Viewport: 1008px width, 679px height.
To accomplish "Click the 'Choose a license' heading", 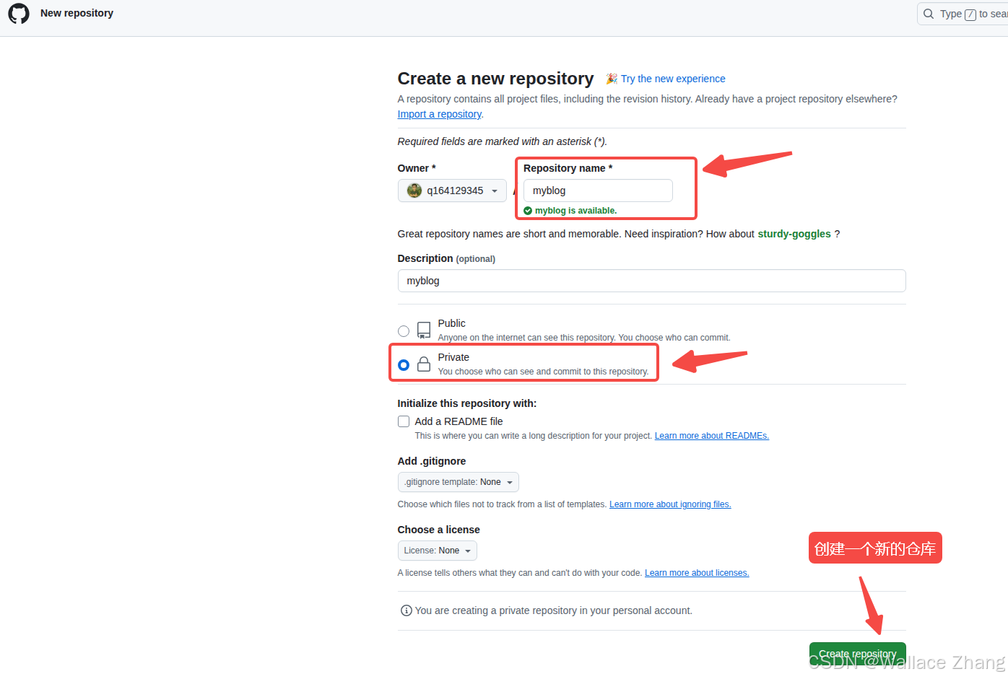I will pyautogui.click(x=438, y=530).
